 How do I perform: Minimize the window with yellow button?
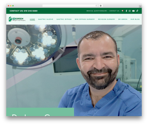coord(11,6)
